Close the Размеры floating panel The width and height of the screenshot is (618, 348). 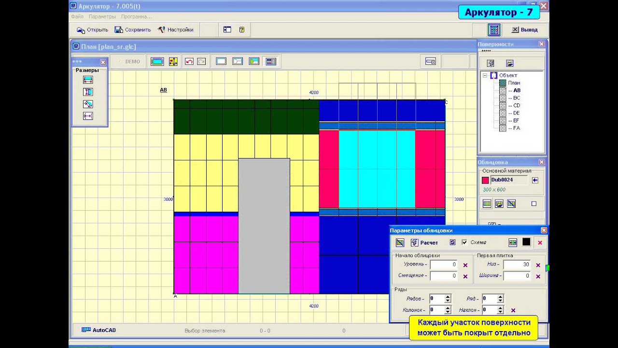[103, 62]
